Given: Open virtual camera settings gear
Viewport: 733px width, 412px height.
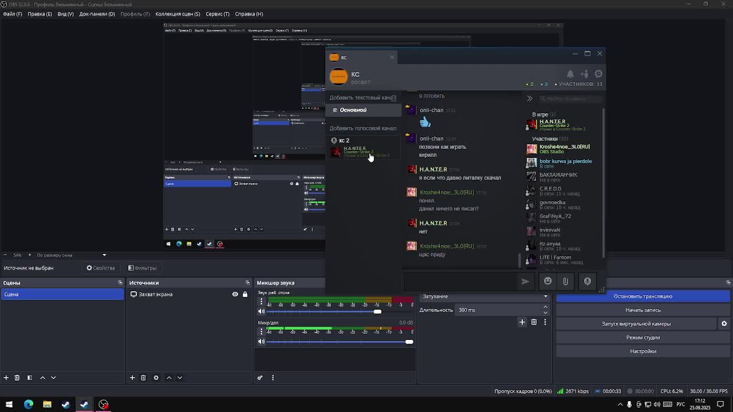Looking at the screenshot, I should click(724, 324).
